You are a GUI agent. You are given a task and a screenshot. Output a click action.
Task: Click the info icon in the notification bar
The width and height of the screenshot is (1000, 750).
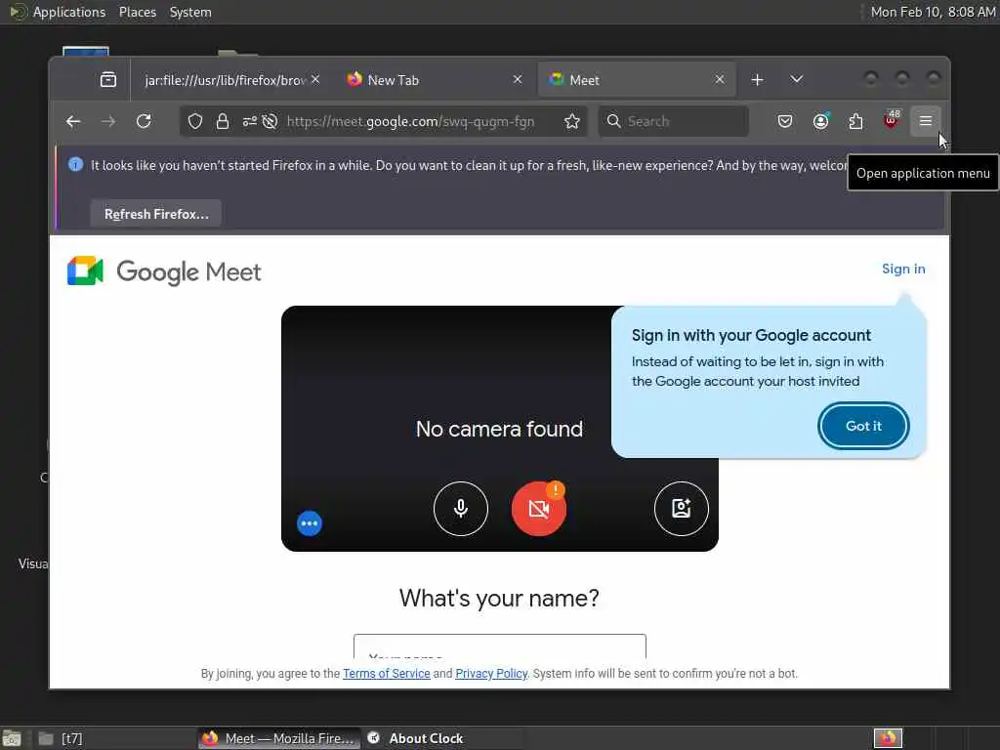pos(75,164)
